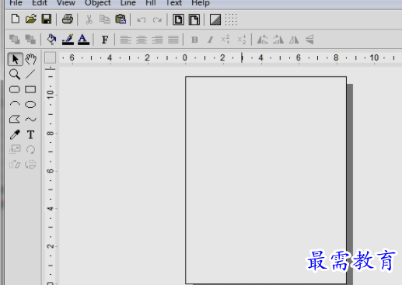Click the diagonal shaded square toolbar icon

[x=215, y=19]
